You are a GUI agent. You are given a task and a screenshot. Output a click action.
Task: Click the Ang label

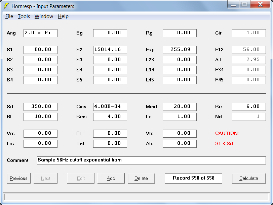[11, 33]
